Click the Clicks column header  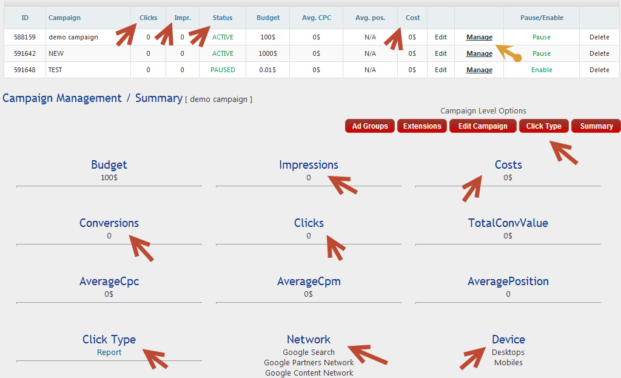pyautogui.click(x=148, y=18)
